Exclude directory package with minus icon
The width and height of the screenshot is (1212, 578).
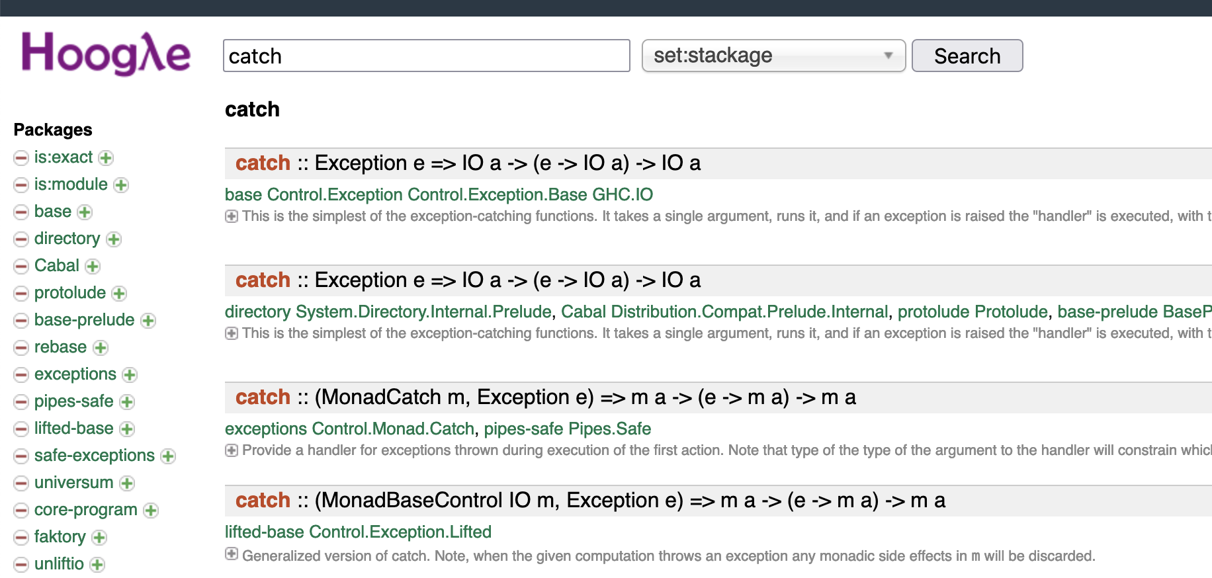[21, 239]
